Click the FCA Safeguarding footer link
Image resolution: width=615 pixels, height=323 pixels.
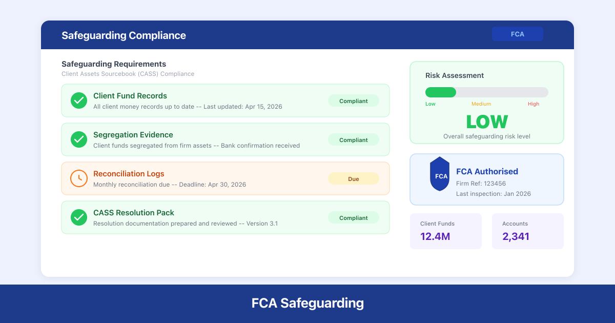(x=307, y=303)
